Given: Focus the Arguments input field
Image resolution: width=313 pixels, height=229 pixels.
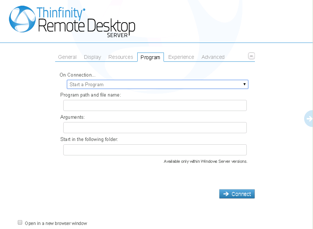Looking at the screenshot, I should (x=155, y=128).
